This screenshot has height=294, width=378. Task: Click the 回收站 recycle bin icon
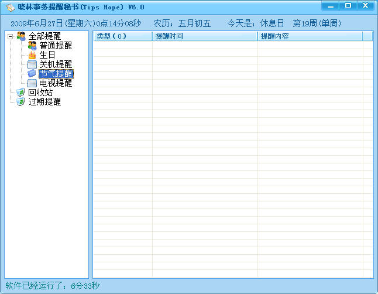[20, 92]
